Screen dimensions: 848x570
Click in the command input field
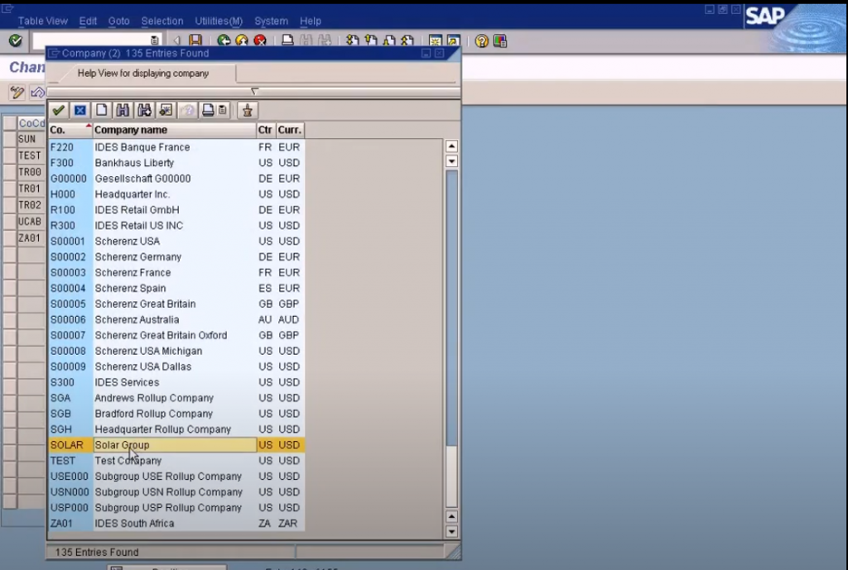click(91, 41)
